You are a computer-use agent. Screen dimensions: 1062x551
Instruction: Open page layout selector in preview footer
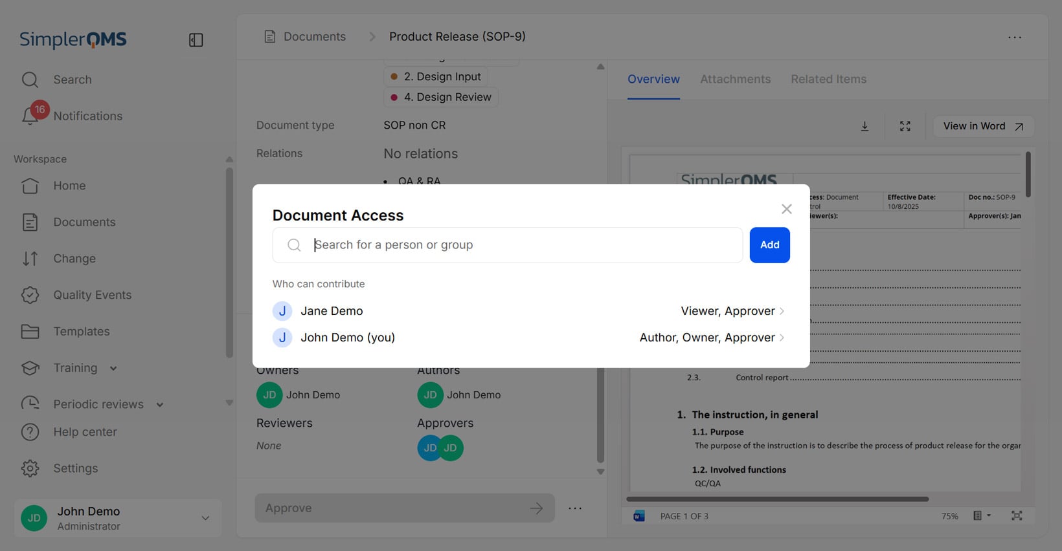pyautogui.click(x=982, y=515)
